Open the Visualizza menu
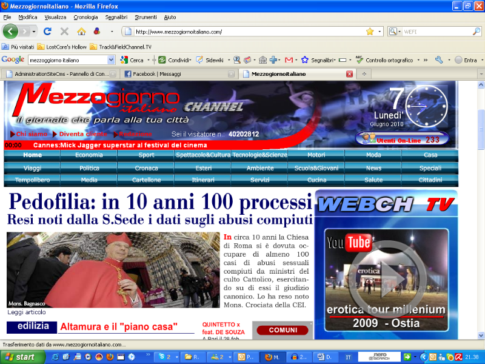Screen dimensions: 485x364 [x=55, y=18]
